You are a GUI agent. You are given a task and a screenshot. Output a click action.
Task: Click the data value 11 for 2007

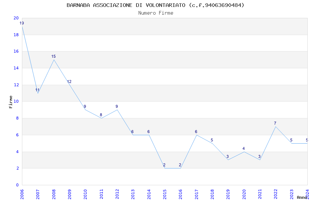point(37,90)
